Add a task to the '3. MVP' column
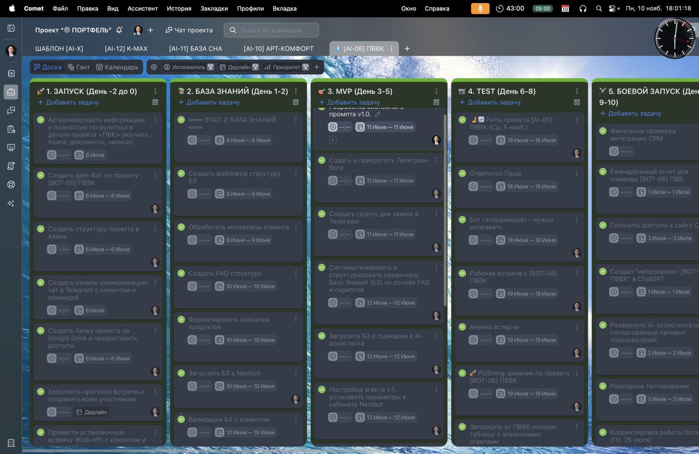 point(350,102)
